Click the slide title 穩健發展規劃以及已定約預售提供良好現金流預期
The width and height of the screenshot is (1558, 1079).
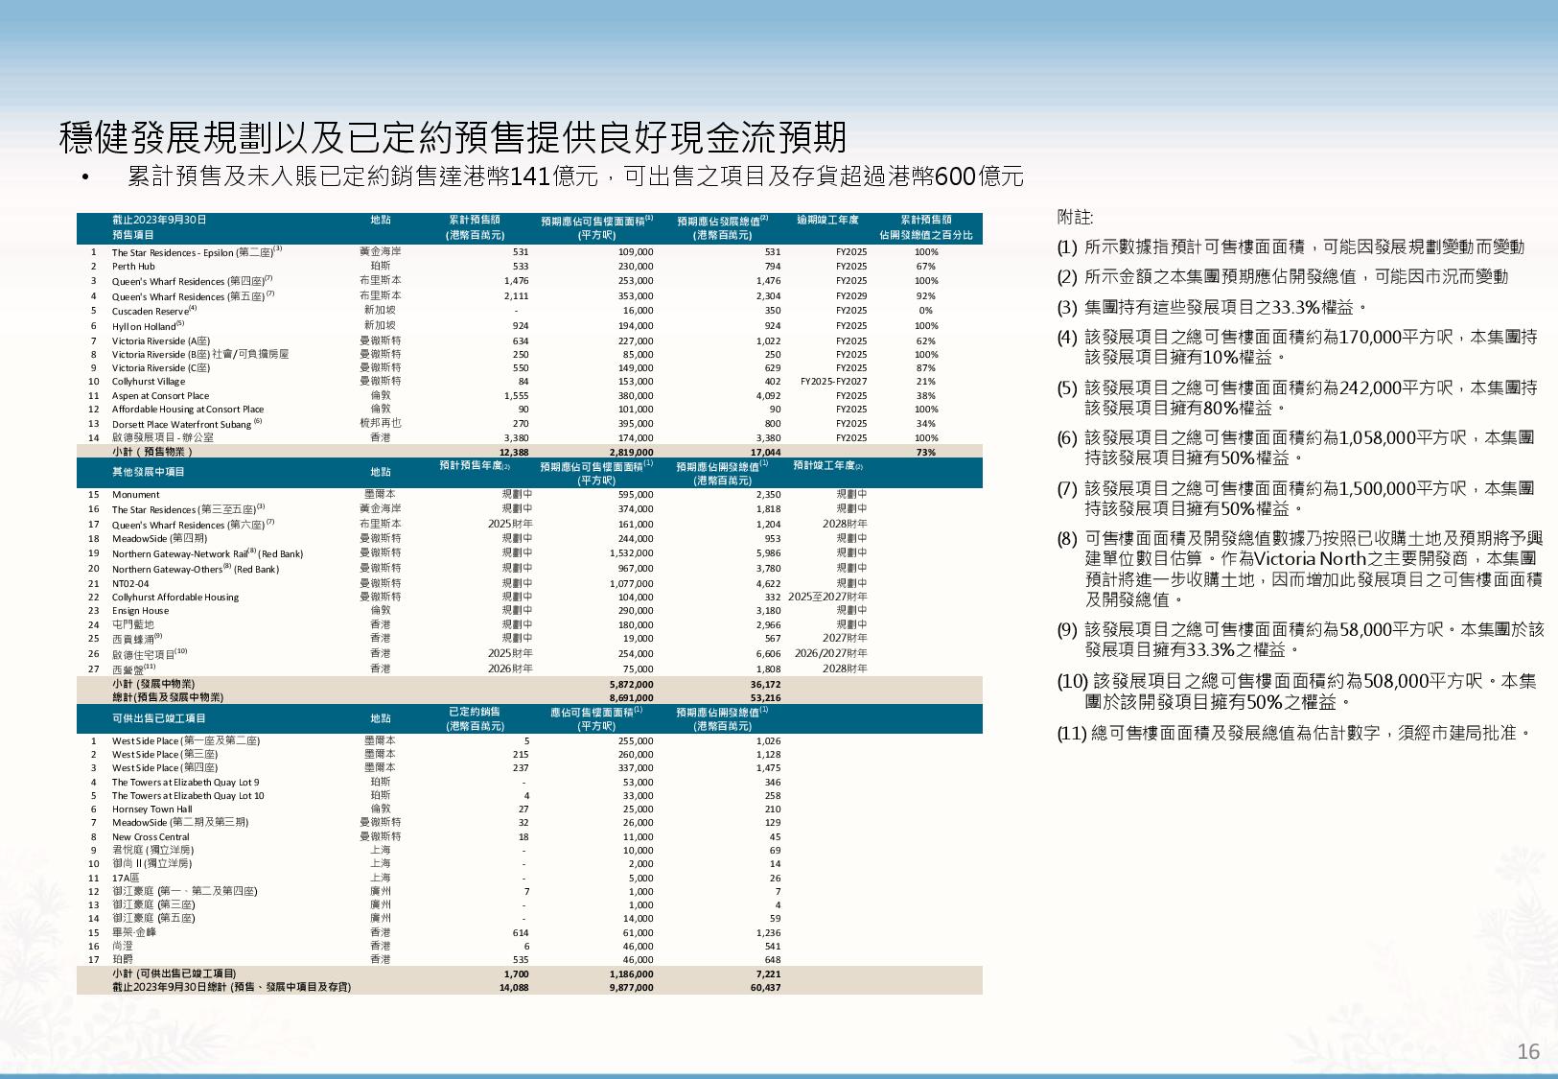pos(453,138)
